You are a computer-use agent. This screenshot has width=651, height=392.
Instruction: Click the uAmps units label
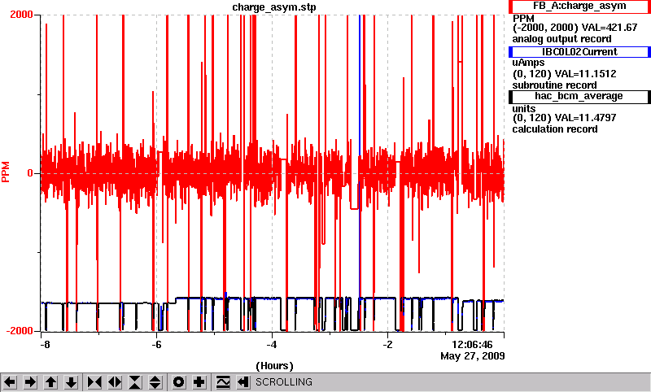point(528,63)
